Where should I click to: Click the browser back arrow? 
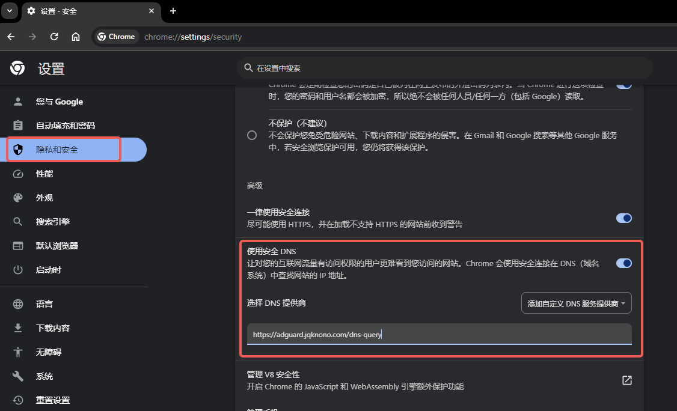tap(11, 37)
